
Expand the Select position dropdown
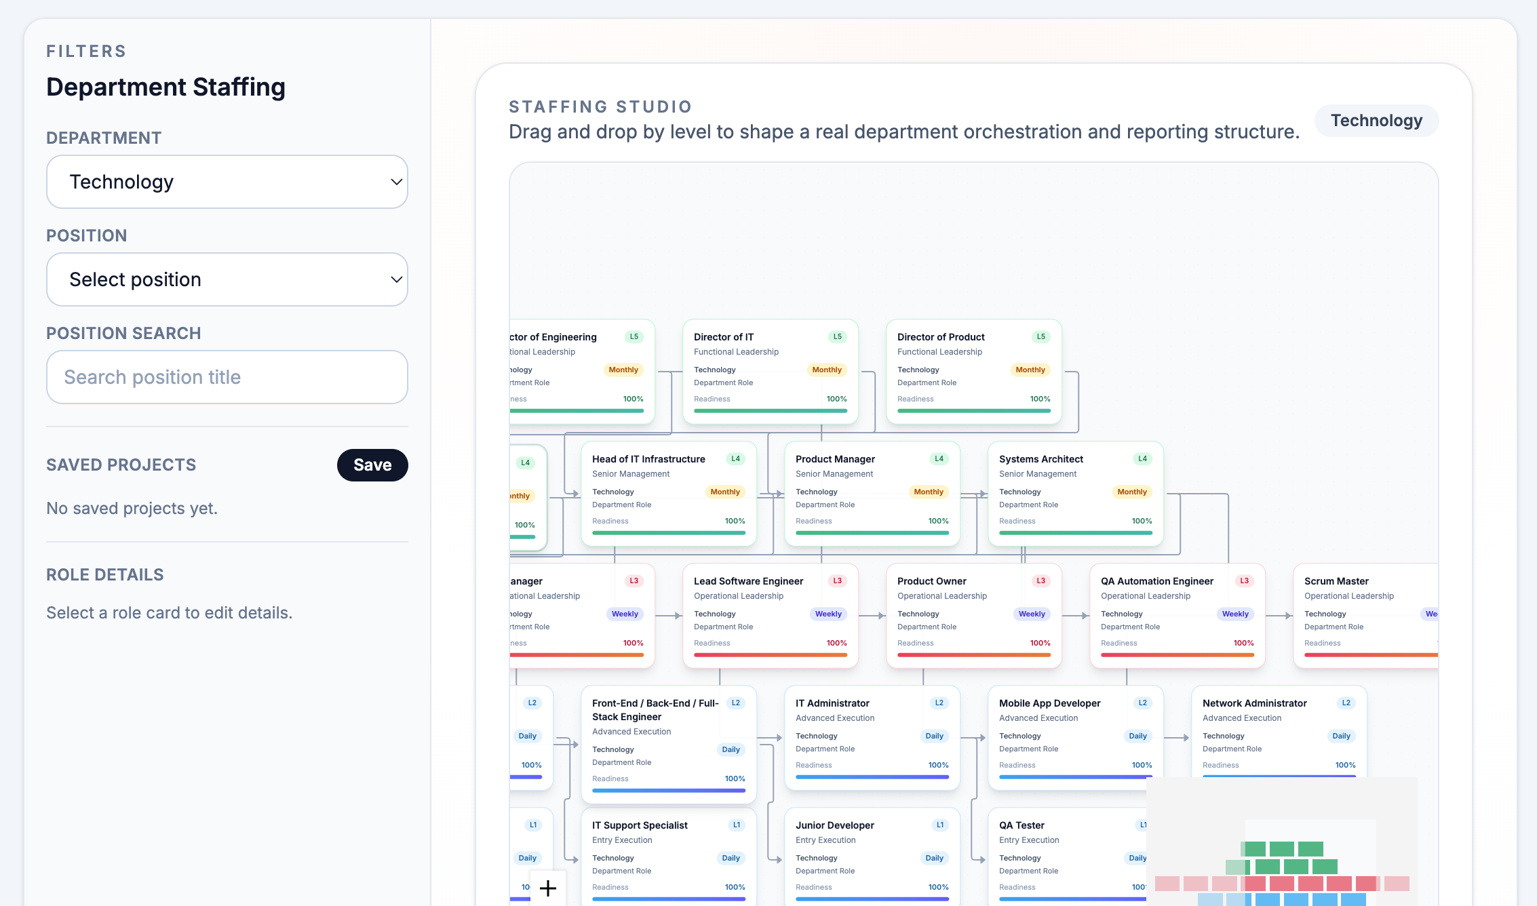point(227,279)
